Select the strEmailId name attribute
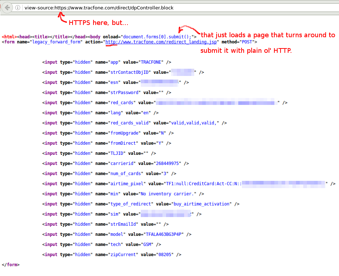This screenshot has width=339, height=276. coord(123,224)
